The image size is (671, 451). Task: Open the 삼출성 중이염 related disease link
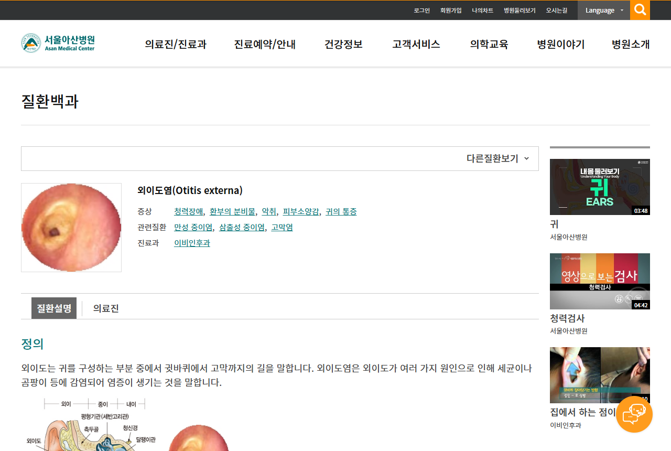coord(242,227)
